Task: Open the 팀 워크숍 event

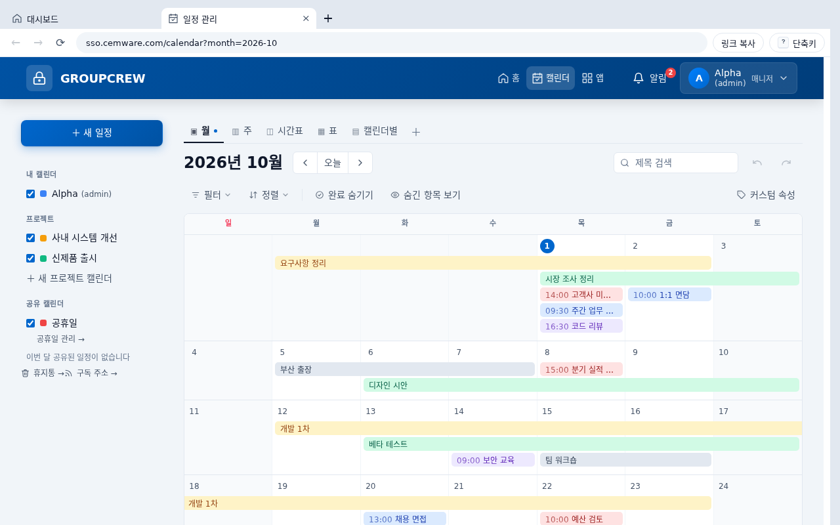Action: coord(625,460)
